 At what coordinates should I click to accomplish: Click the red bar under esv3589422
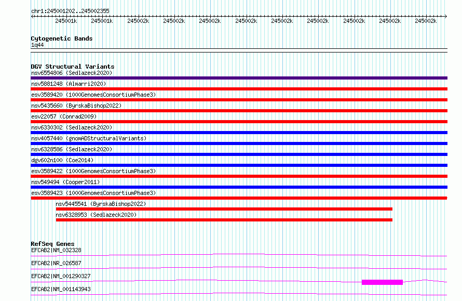(x=239, y=176)
